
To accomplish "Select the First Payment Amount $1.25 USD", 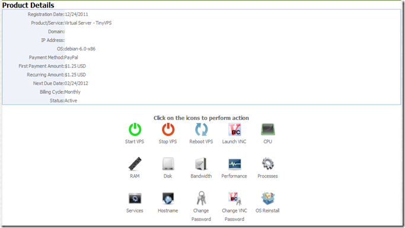I will pyautogui.click(x=75, y=66).
